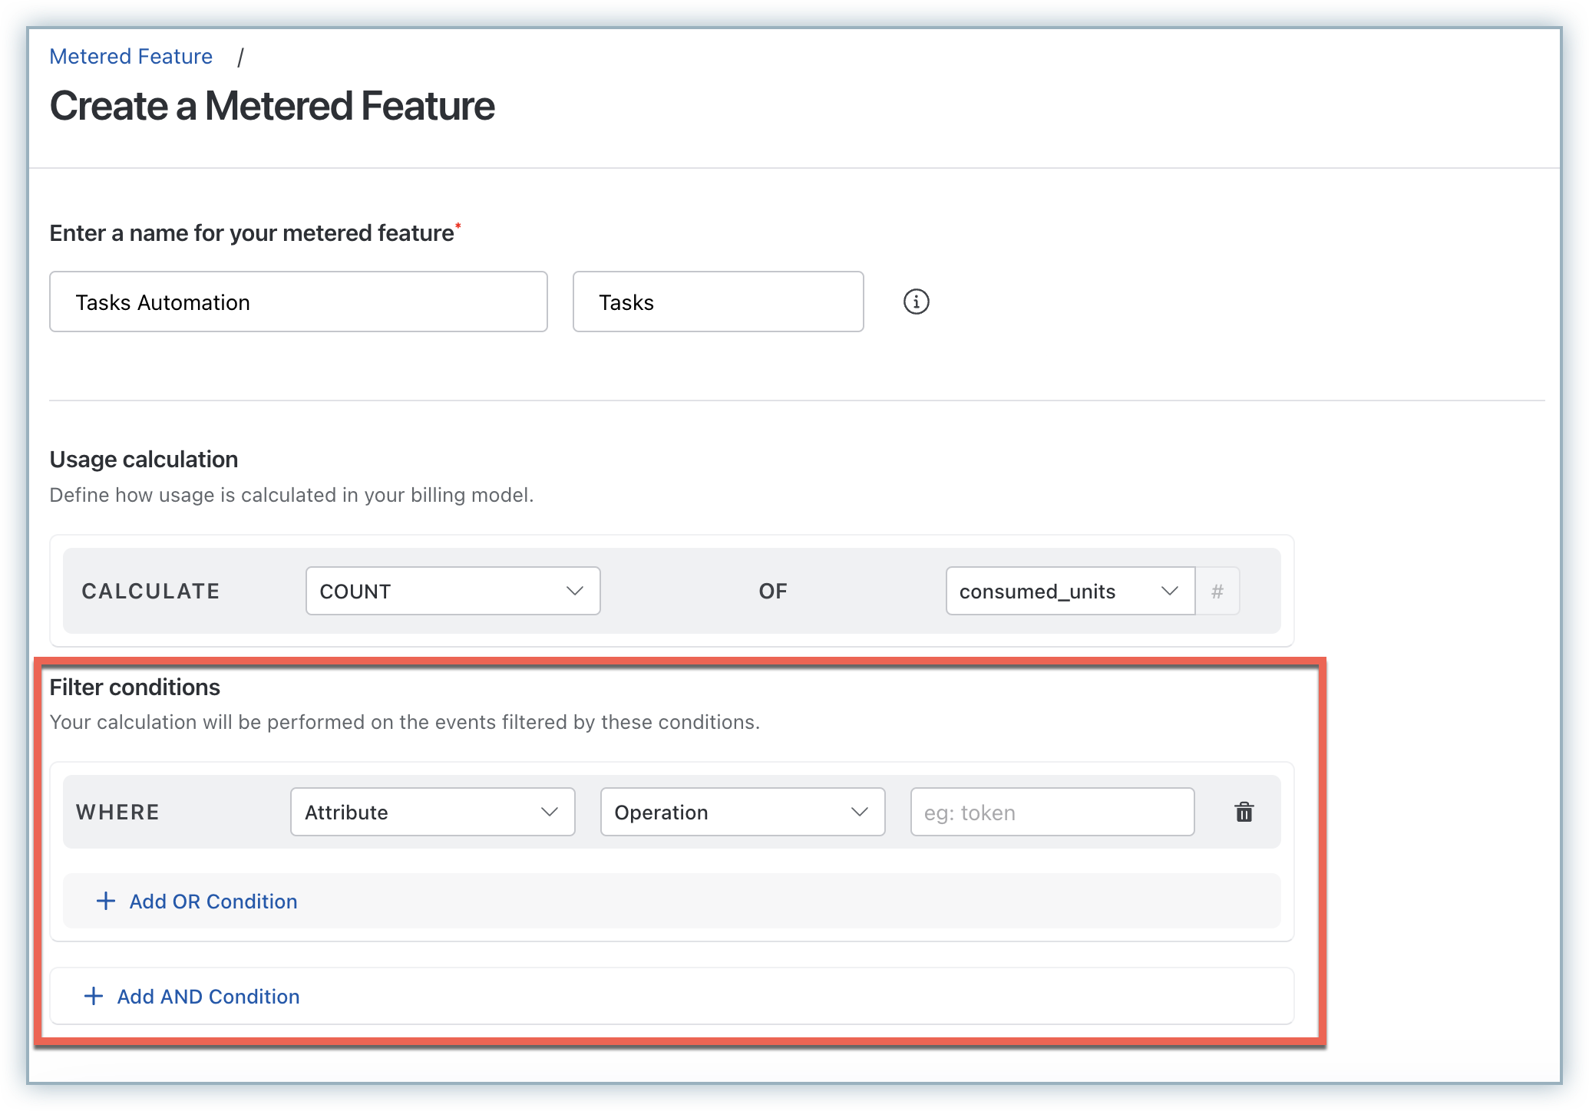Focus the Tasks Automation name field
This screenshot has height=1111, width=1589.
click(x=298, y=302)
